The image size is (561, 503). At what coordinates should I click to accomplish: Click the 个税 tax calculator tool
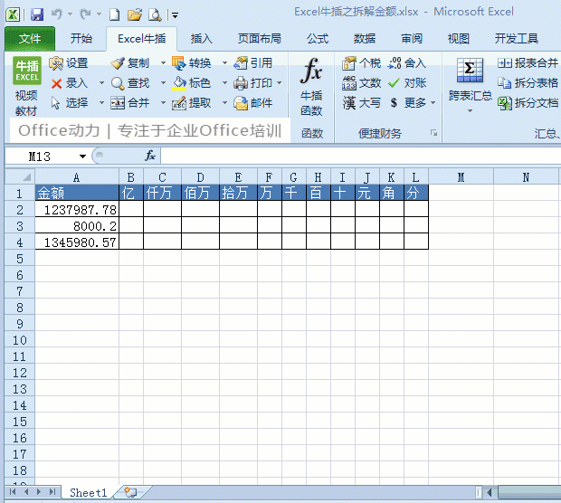tap(361, 63)
